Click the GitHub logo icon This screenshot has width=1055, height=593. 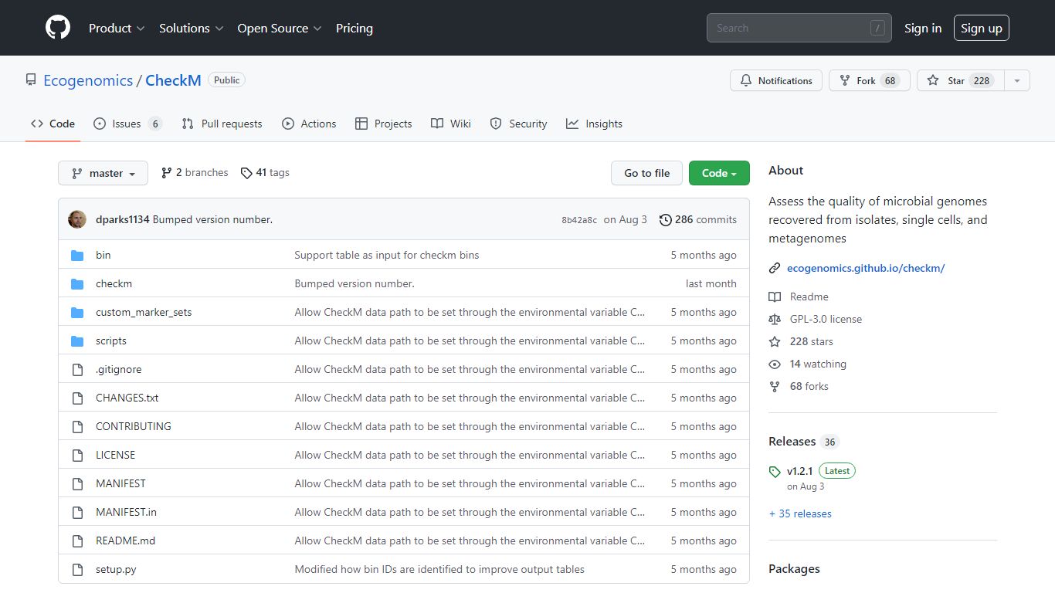[58, 28]
